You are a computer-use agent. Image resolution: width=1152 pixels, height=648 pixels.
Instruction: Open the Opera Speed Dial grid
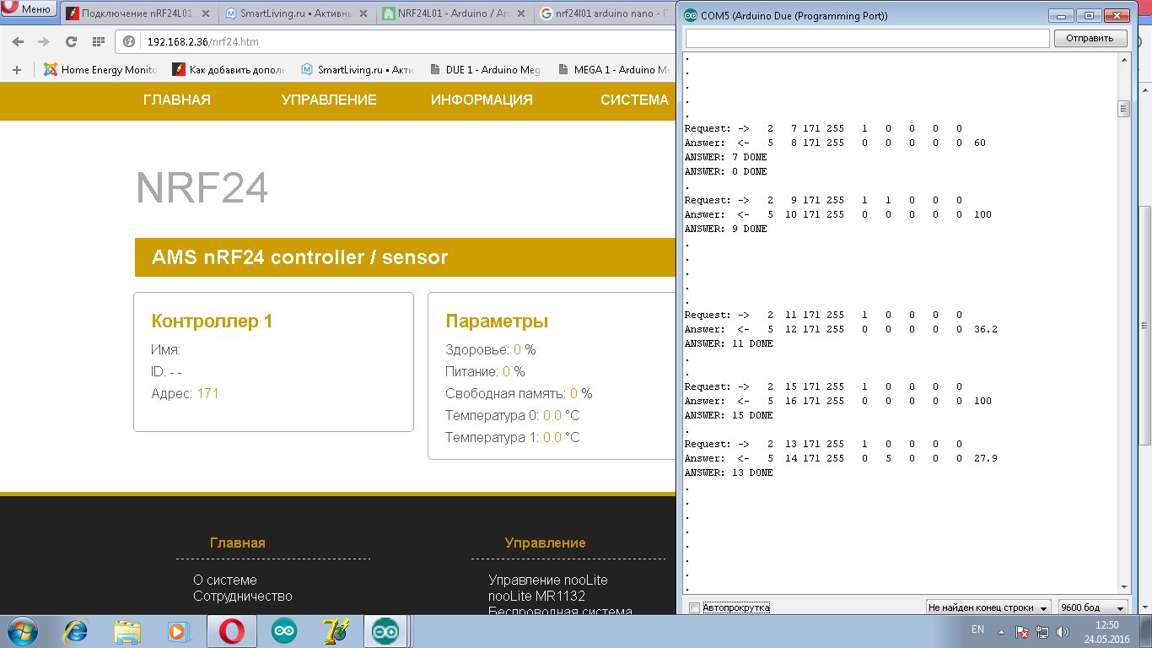(98, 41)
